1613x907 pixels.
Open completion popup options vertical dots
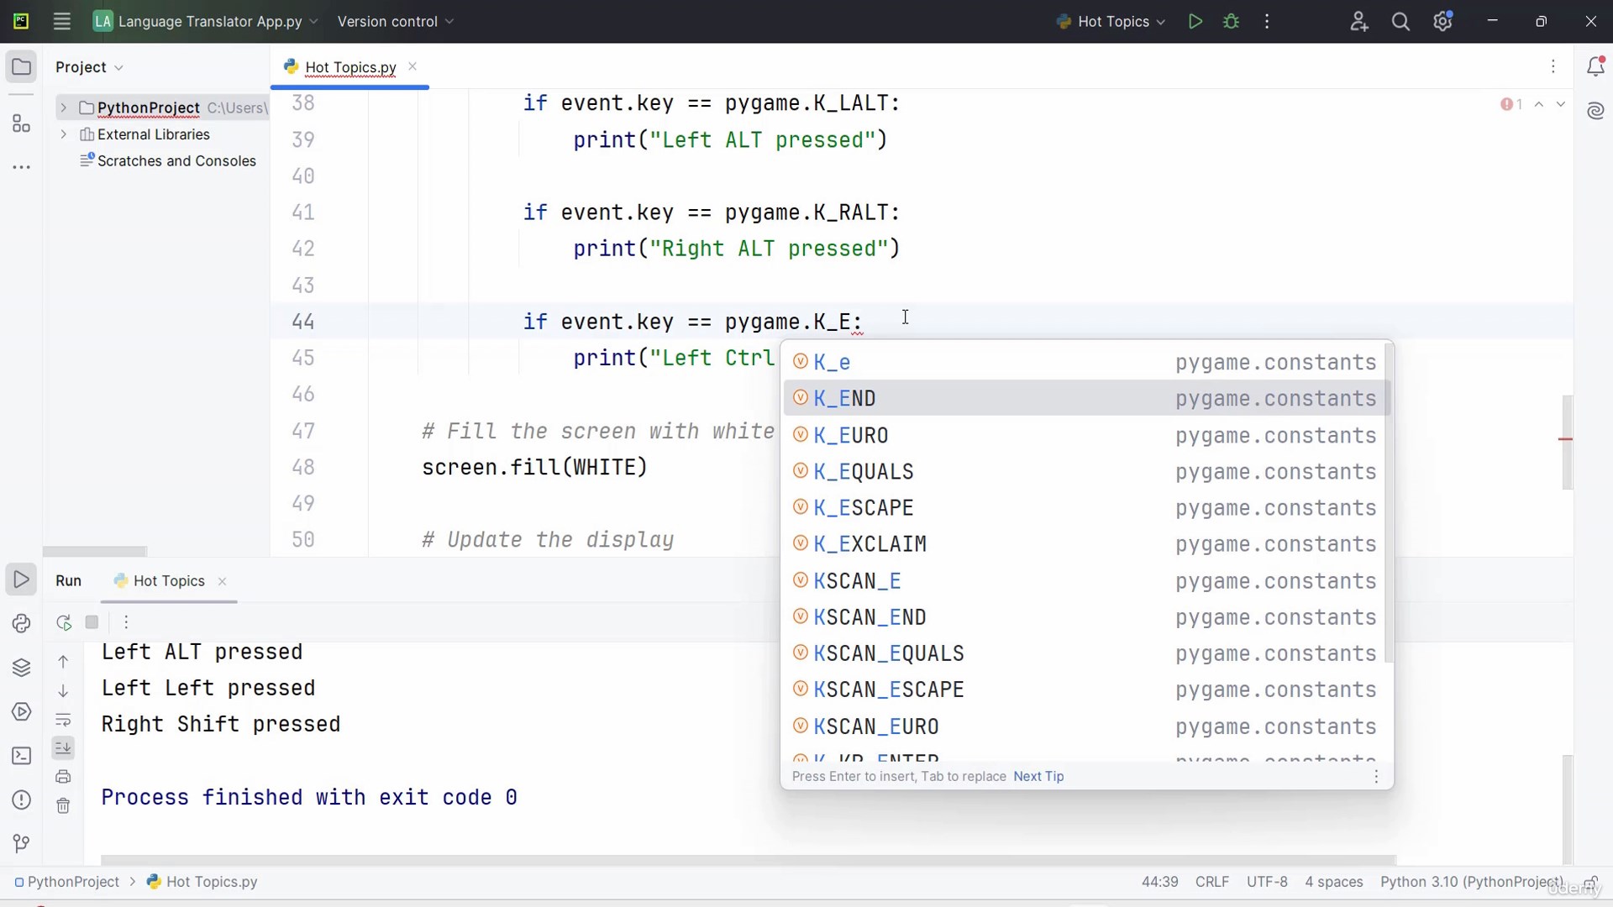[x=1376, y=776]
